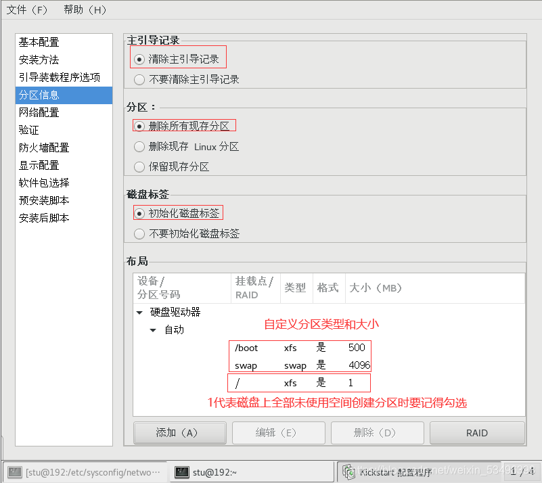
Task: Enable 初始化磁盘标签 radio button
Action: coord(139,214)
